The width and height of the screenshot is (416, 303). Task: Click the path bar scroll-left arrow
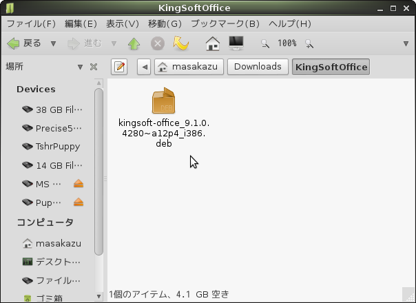(x=144, y=67)
